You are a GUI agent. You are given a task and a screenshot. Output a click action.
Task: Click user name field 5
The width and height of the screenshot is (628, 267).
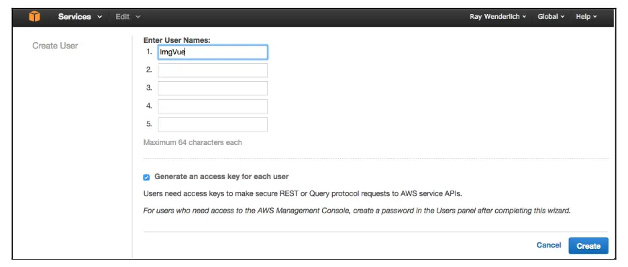coord(213,124)
